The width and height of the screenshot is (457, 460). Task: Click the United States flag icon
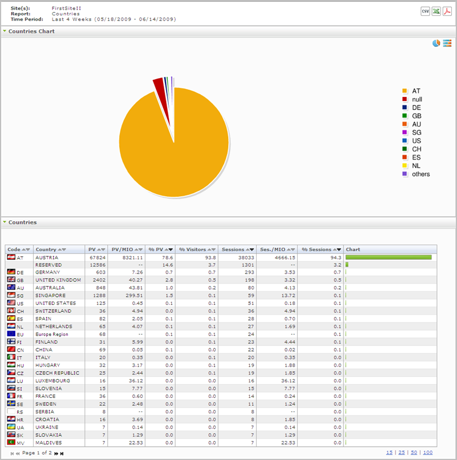11,303
